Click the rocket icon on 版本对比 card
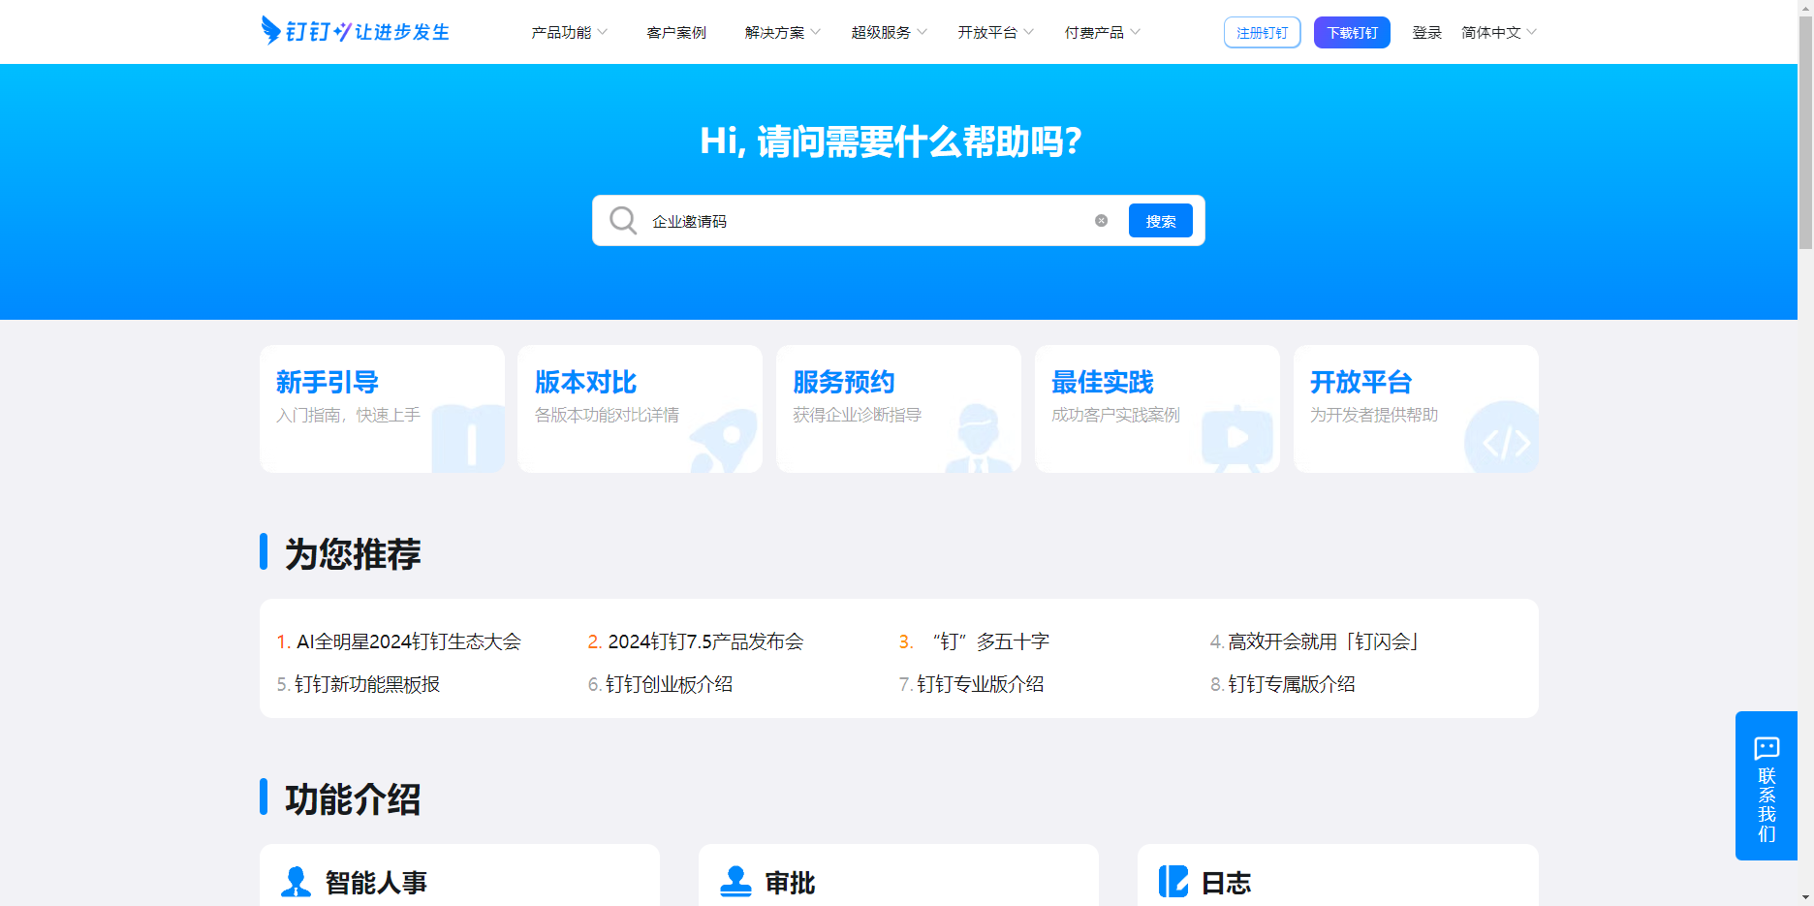Screen dimensions: 1814x906 725,441
